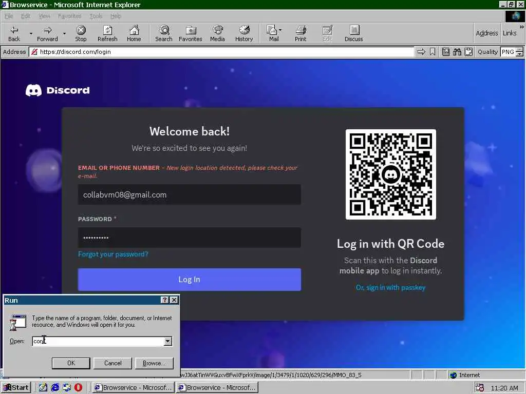Launch Opera from Quick Launch
The image size is (526, 394).
tap(78, 388)
